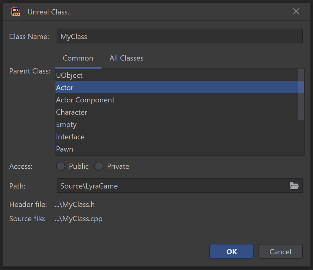Choose UObject as parent class
Screen dimensions: 313x270
click(69, 75)
